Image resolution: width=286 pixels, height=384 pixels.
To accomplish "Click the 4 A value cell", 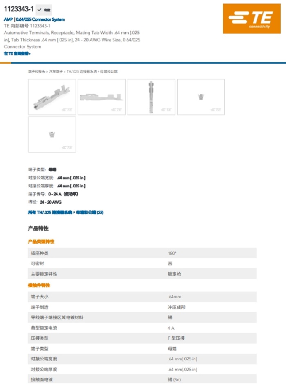I will (x=171, y=328).
